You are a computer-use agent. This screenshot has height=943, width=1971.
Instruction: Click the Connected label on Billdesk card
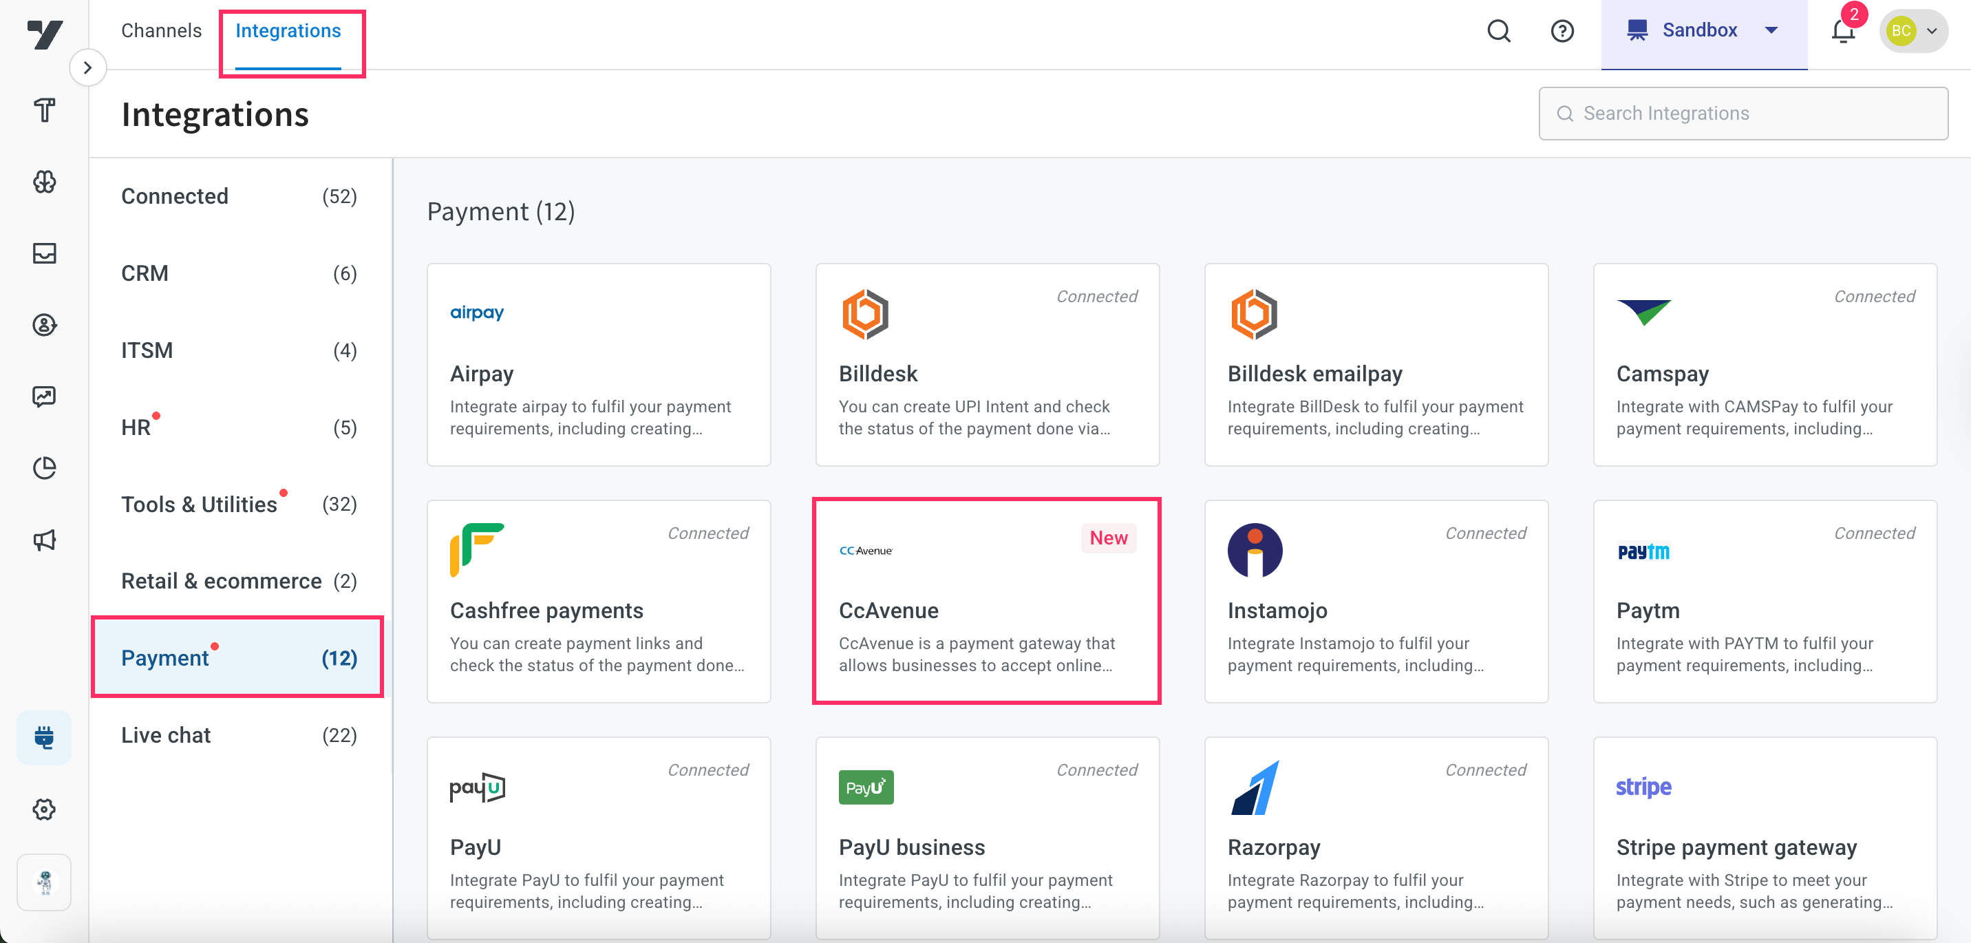pyautogui.click(x=1096, y=296)
